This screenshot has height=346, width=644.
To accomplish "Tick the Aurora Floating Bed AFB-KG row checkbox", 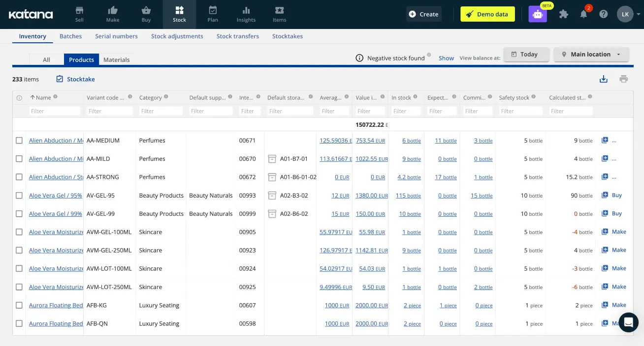I will click(x=19, y=305).
